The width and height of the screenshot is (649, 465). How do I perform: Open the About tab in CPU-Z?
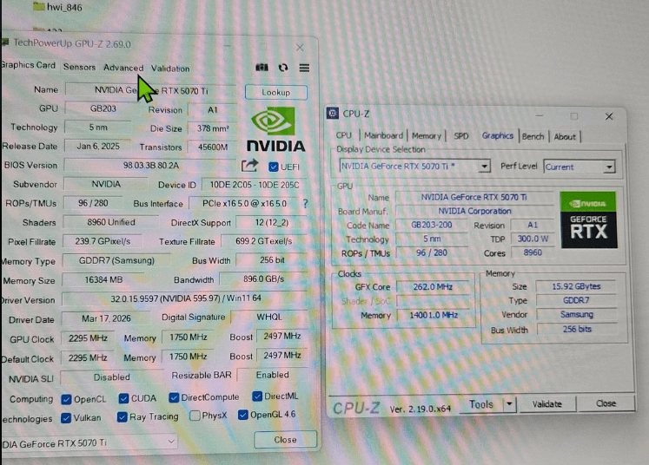565,137
